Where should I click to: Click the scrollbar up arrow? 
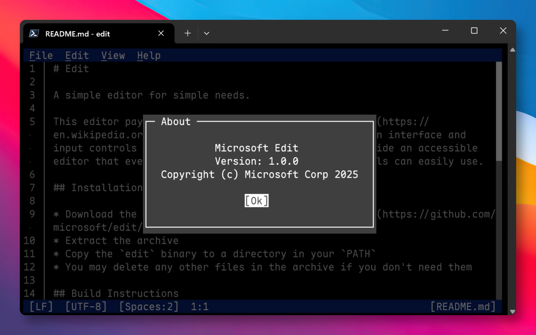click(512, 50)
